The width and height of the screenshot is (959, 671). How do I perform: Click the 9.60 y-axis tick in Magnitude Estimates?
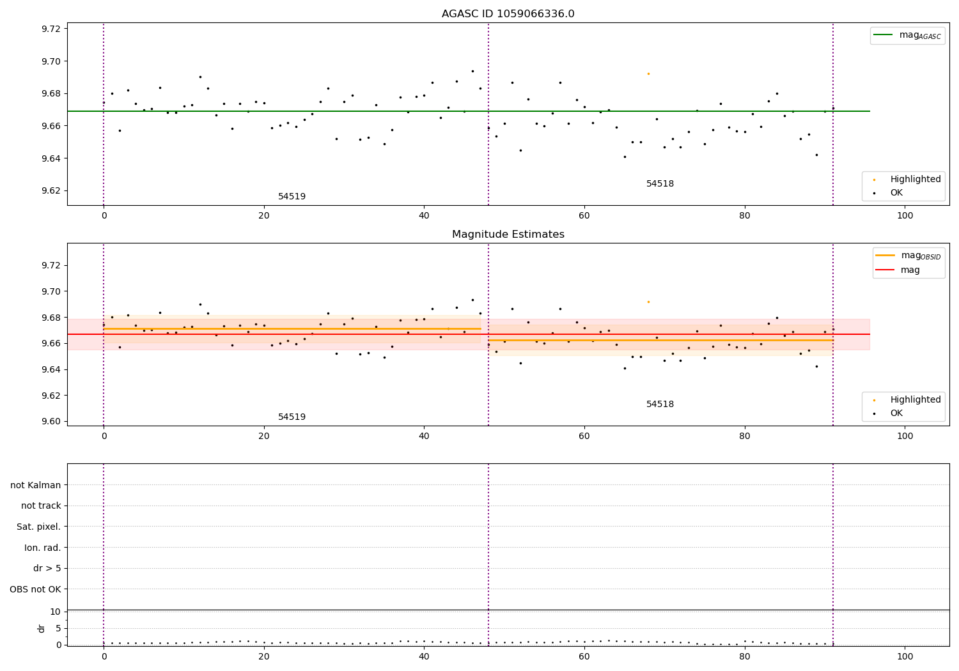(51, 421)
